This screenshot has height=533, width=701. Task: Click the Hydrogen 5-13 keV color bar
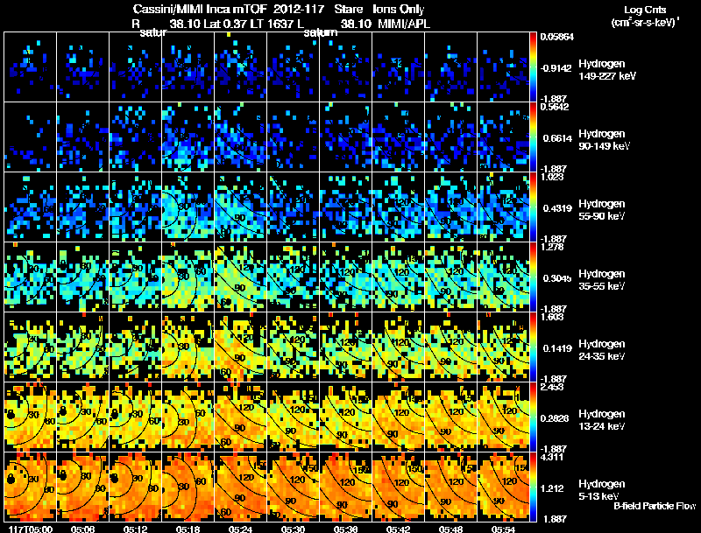pyautogui.click(x=533, y=487)
